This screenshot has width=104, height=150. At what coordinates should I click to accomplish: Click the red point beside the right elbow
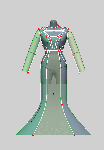point(72,54)
